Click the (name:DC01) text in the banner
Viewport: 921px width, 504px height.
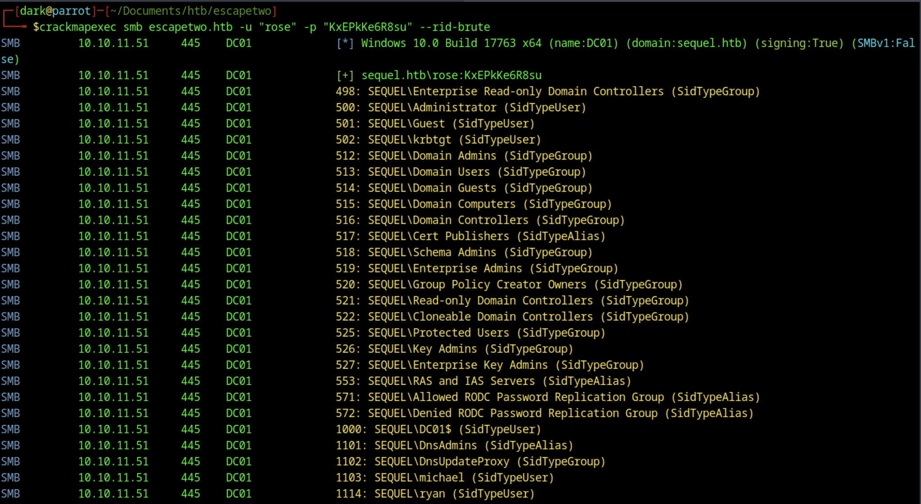pos(583,43)
